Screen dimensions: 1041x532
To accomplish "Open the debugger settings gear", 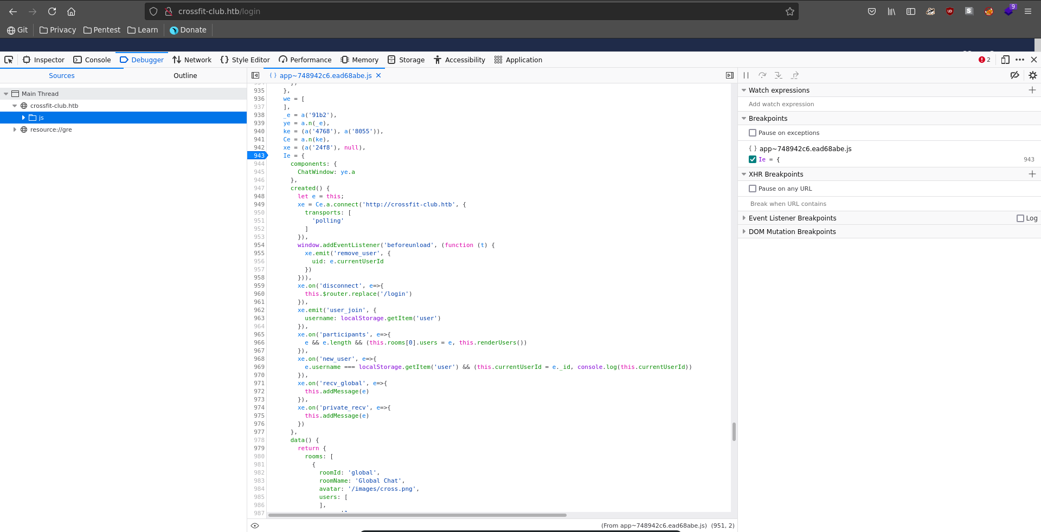I will (1032, 75).
